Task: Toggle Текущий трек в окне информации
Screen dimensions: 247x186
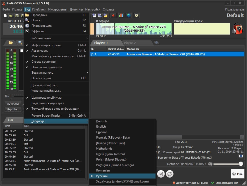Action: coord(57,109)
